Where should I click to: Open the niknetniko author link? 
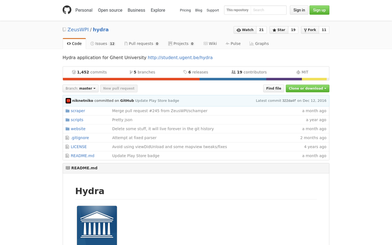83,101
